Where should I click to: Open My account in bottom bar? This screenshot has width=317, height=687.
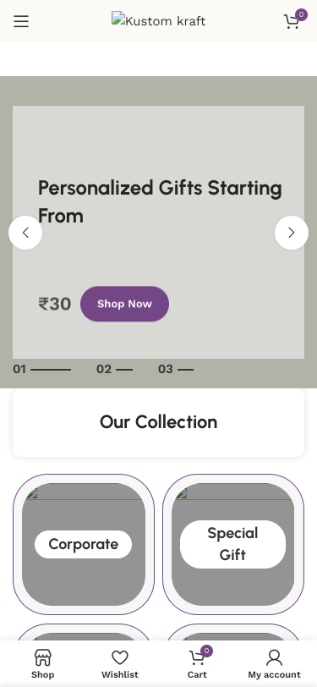tap(274, 663)
